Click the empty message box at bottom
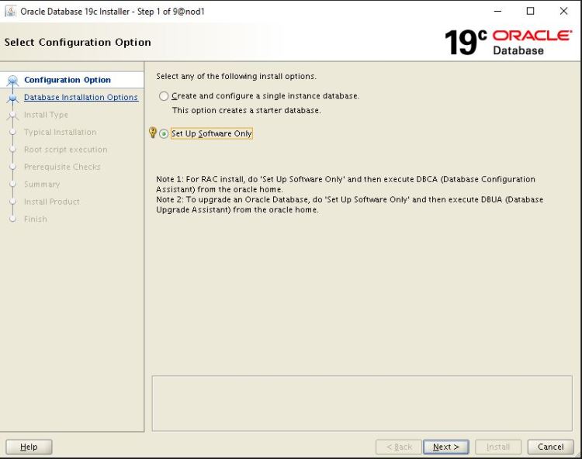Screen dimensions: 582x459 click(361, 402)
